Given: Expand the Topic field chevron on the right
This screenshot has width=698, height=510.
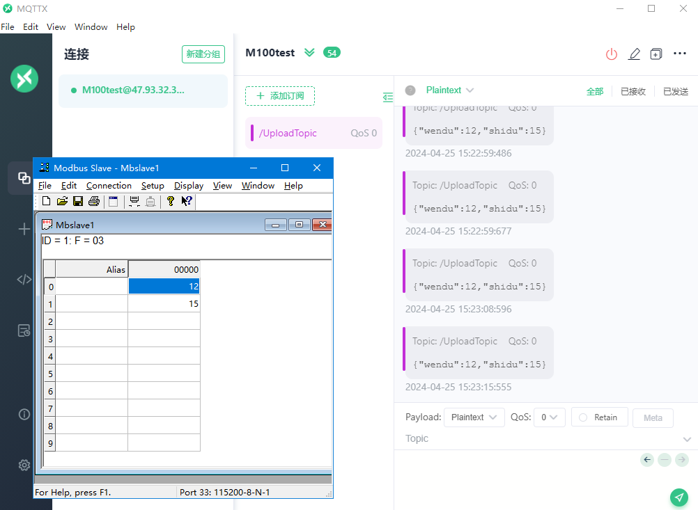Looking at the screenshot, I should [687, 439].
